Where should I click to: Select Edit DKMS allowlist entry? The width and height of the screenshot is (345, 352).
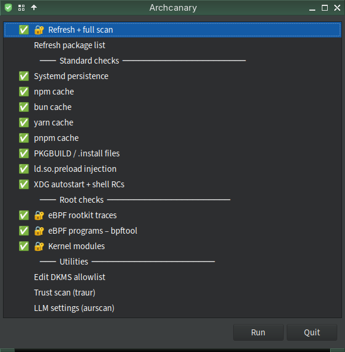pos(172,277)
